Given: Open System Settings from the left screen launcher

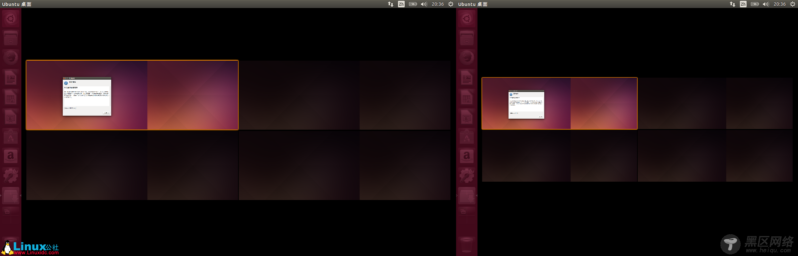Looking at the screenshot, I should [11, 176].
